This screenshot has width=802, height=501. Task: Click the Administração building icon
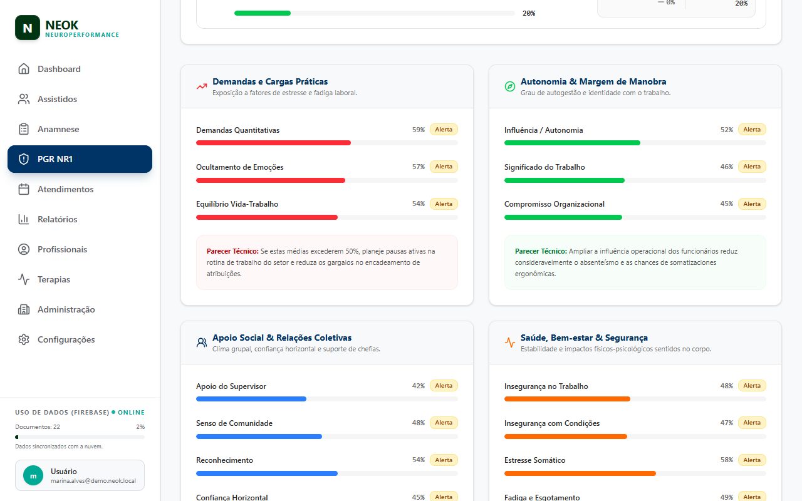pos(24,309)
